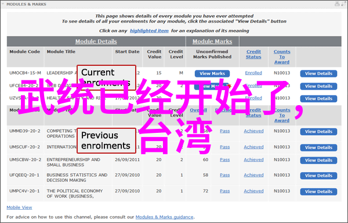
Task: Click the maximize channel icon beside print icon
Action: click(x=343, y=4)
